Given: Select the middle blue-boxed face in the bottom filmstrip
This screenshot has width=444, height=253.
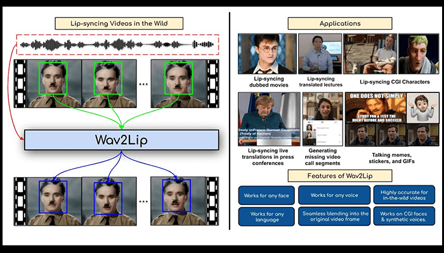Looking at the screenshot, I should [x=107, y=196].
